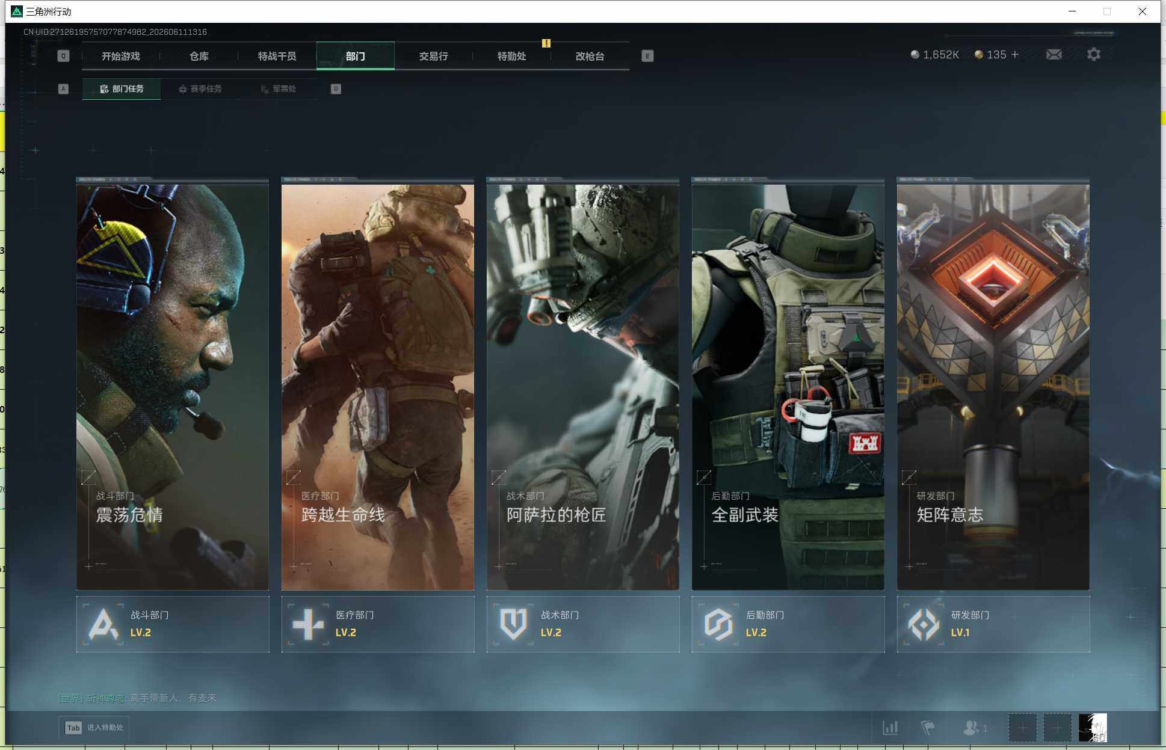
Task: Select the 部门任务 sub-tab
Action: pos(122,89)
